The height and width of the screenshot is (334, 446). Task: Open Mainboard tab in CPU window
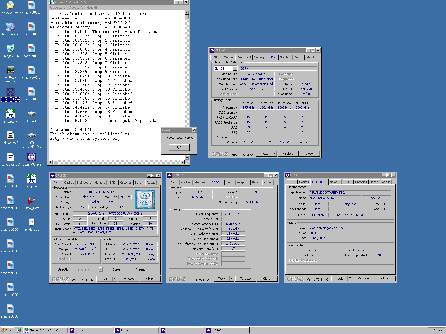tap(84, 183)
